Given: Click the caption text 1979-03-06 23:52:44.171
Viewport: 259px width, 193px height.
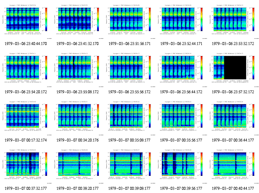Looking at the screenshot, I should (181, 44).
